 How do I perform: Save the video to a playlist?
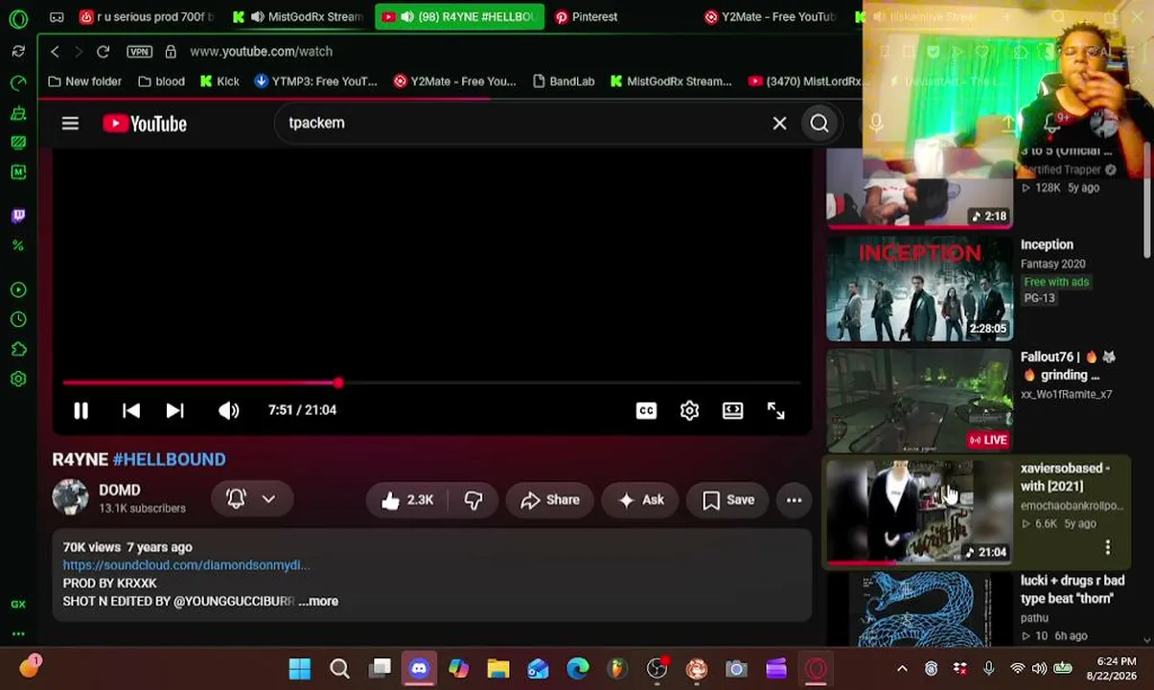click(728, 499)
